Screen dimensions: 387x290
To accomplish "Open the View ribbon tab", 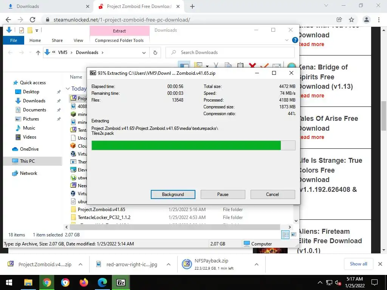I will (x=78, y=40).
